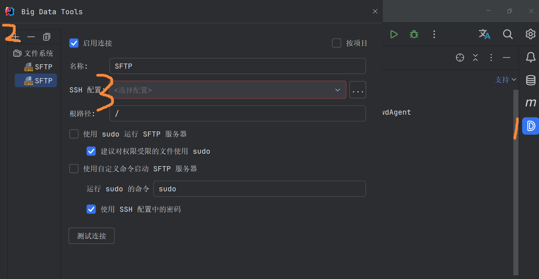Open the 支持 dropdown link
This screenshot has width=539, height=279.
[x=506, y=80]
